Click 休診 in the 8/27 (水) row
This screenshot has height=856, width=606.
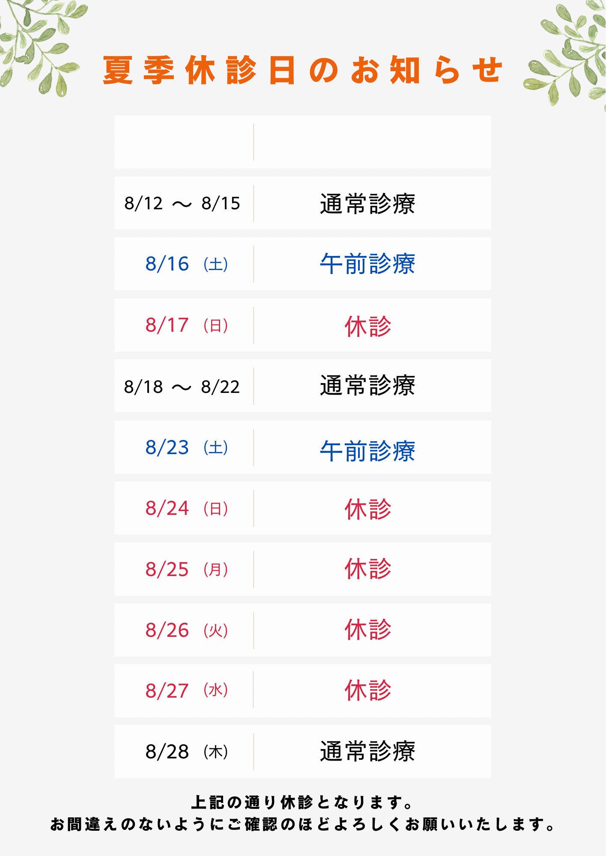pyautogui.click(x=368, y=690)
